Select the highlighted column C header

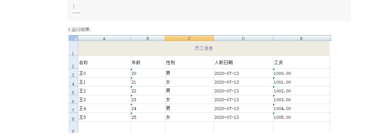[189, 38]
